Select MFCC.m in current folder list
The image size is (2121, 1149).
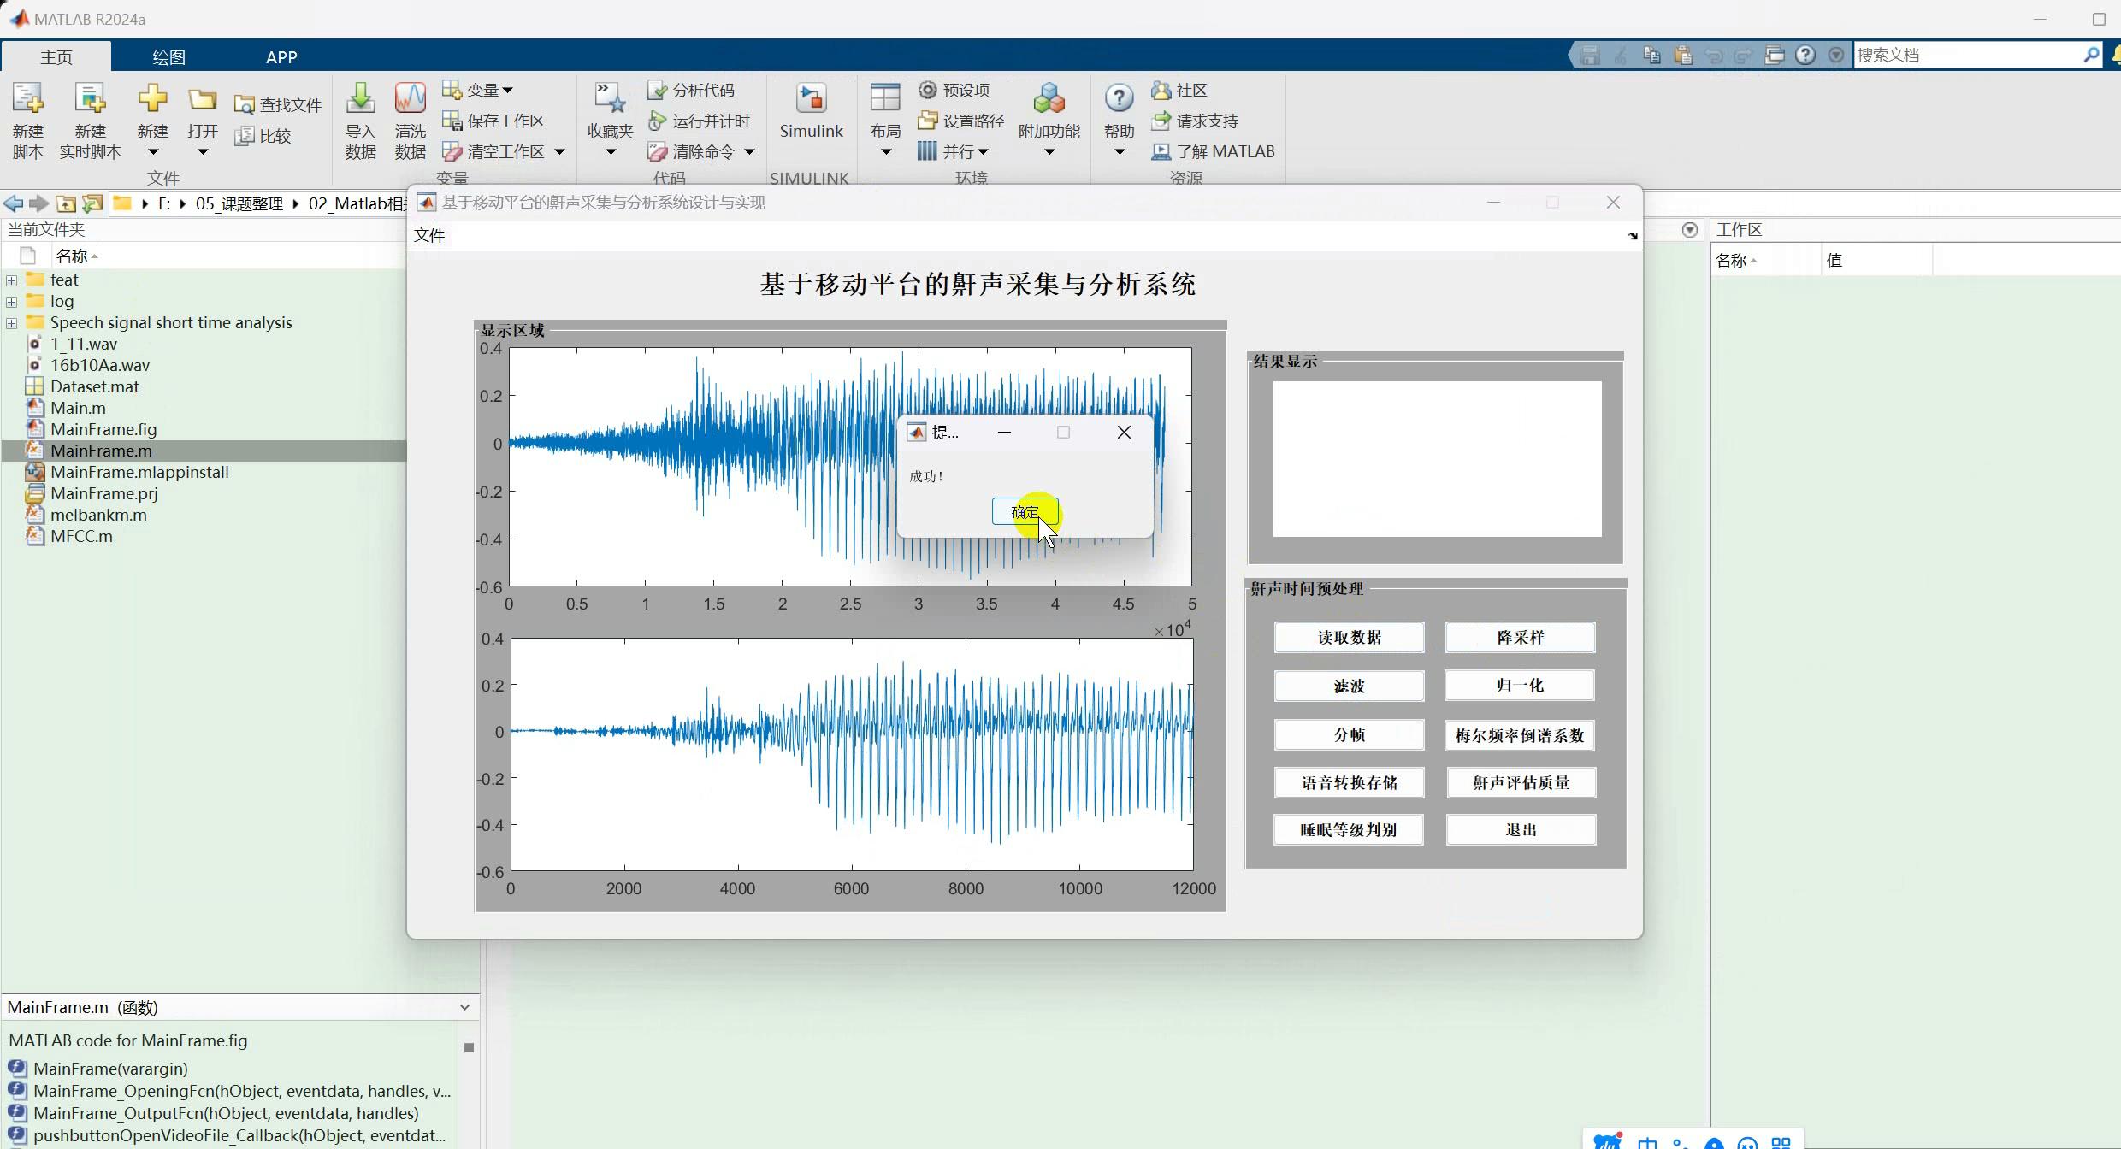coord(81,536)
